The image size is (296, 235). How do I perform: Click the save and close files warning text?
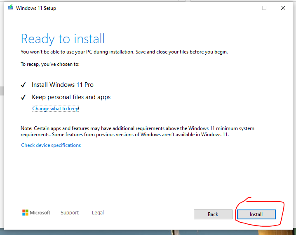point(124,52)
